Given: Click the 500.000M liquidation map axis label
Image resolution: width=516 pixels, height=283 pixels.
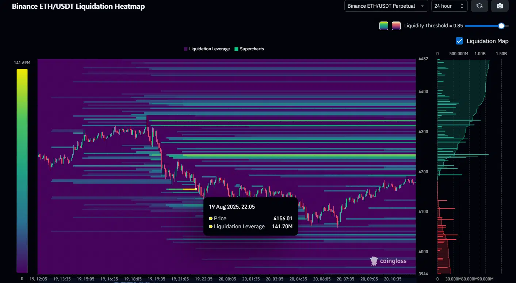Looking at the screenshot, I should (x=459, y=54).
